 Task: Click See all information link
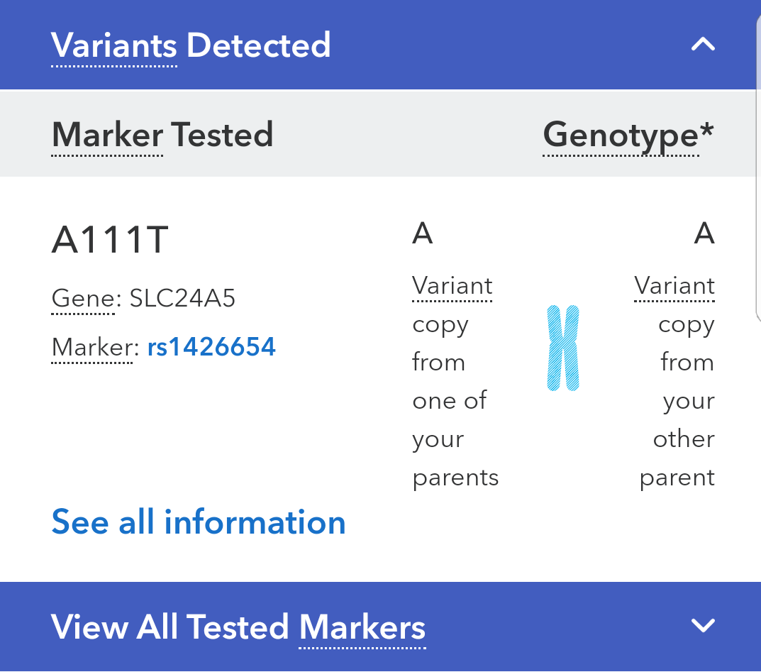click(199, 522)
